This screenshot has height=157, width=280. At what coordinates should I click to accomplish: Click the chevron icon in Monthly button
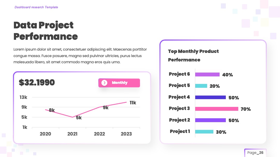[104, 83]
